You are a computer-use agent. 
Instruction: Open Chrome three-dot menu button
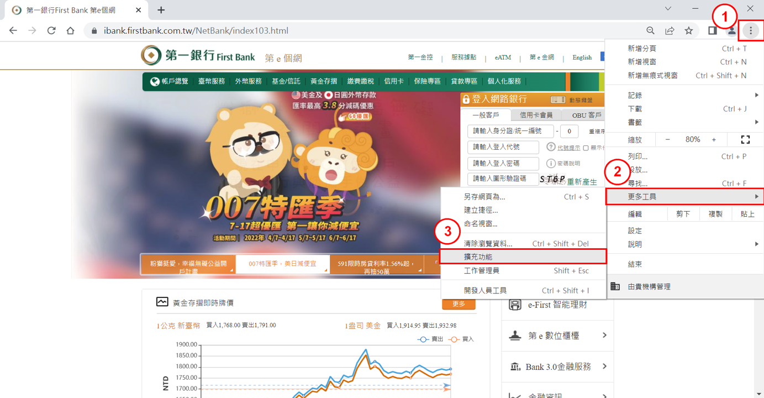point(750,31)
